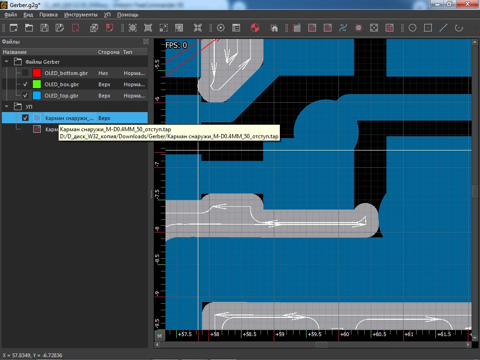The height and width of the screenshot is (360, 480).
Task: Click the red close-file toolbar icon
Action: click(x=75, y=28)
